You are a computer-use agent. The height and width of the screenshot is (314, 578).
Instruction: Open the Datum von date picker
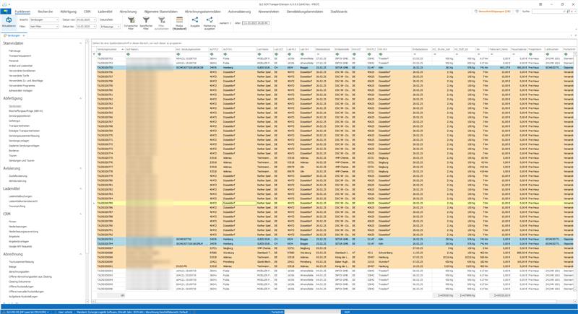[86, 19]
